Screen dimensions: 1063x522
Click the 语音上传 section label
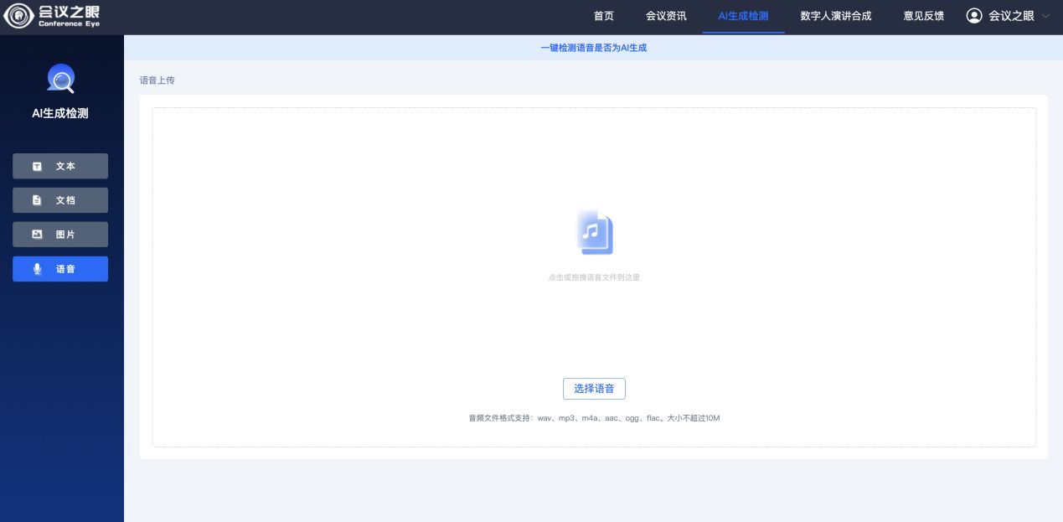(157, 80)
